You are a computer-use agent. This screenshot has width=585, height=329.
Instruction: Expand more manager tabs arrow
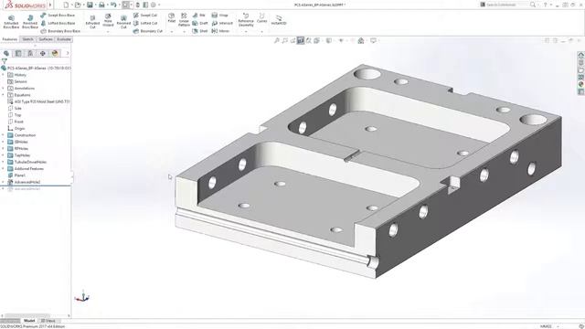[68, 53]
